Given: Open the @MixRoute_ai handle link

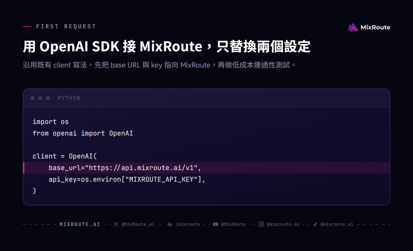Looking at the screenshot, I should (x=138, y=224).
